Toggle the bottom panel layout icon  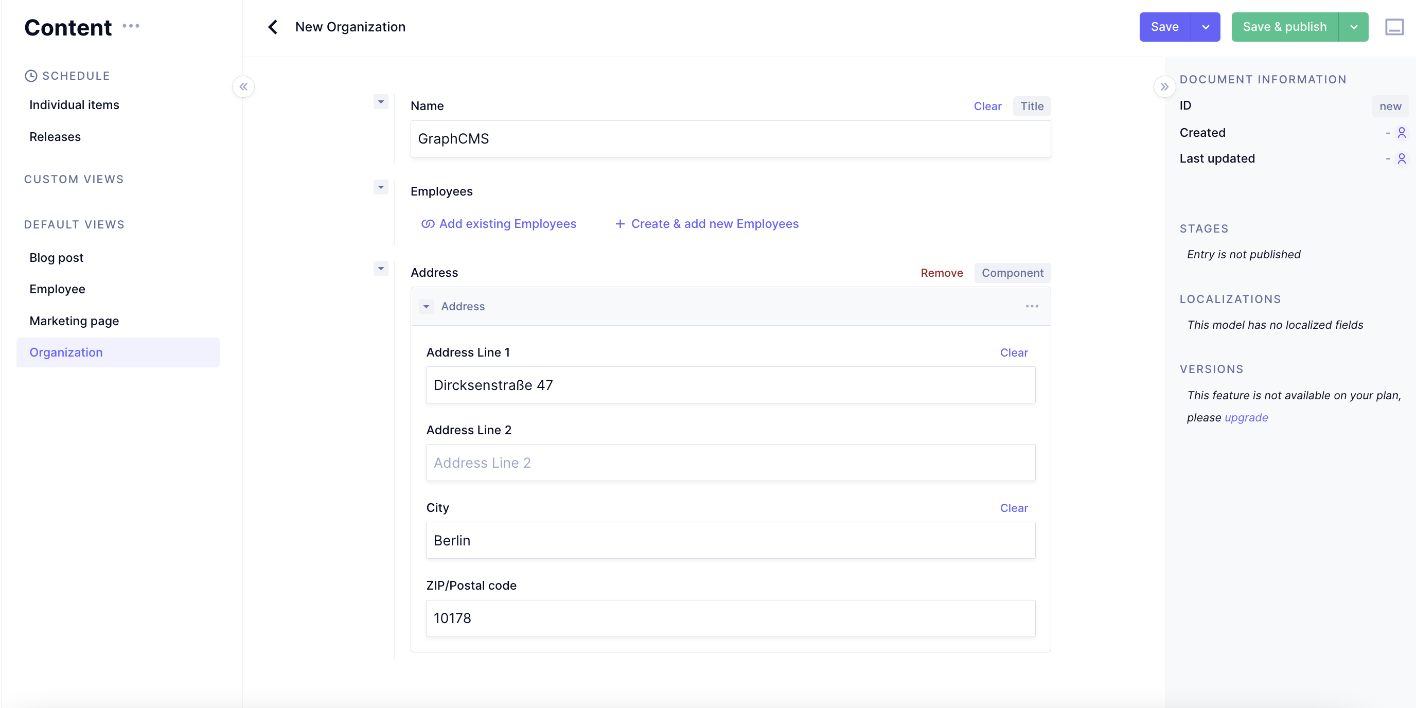pos(1394,27)
